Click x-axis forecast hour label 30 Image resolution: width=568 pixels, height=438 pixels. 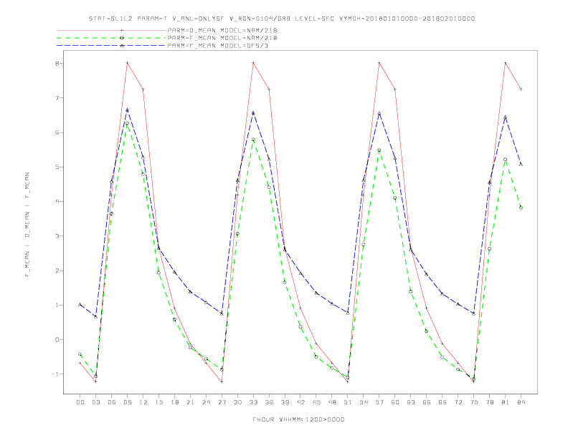[x=237, y=402]
